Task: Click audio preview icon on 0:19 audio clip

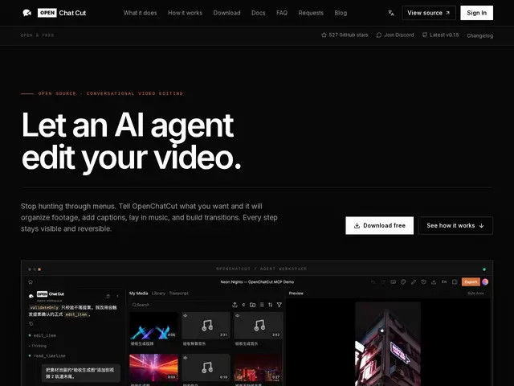Action: point(186,358)
